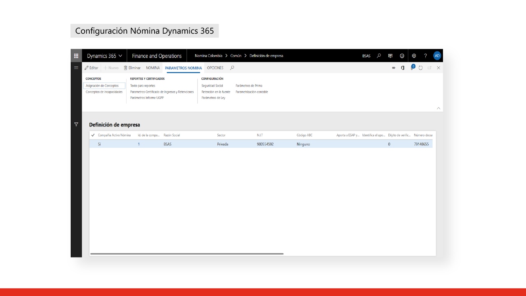Open Conceptos de incapacidades
Image resolution: width=526 pixels, height=296 pixels.
tap(104, 92)
